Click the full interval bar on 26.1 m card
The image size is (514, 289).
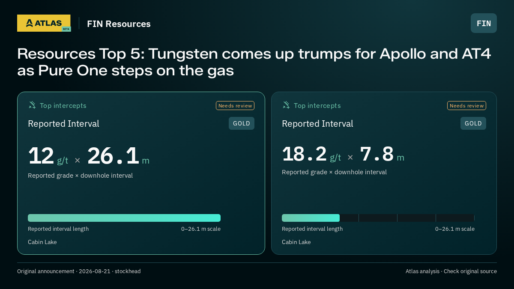point(124,218)
